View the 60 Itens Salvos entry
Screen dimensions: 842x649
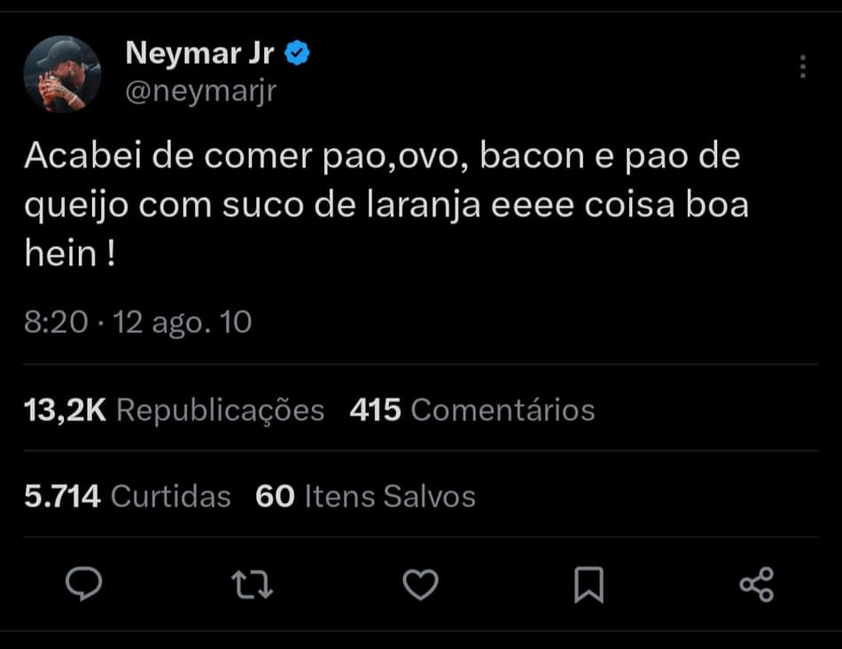point(365,497)
